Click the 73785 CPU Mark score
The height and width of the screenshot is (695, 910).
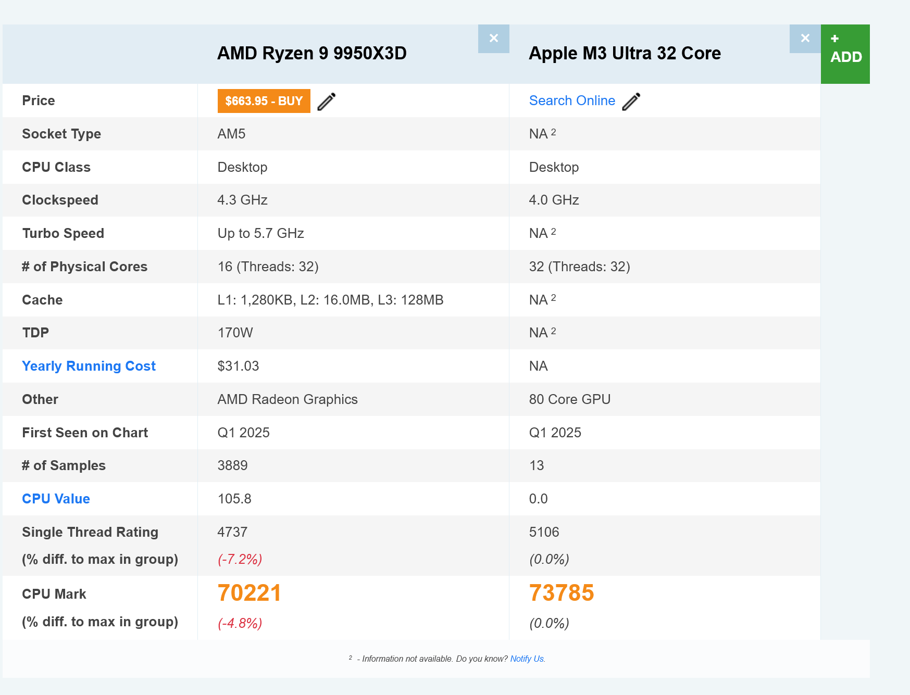tap(561, 593)
